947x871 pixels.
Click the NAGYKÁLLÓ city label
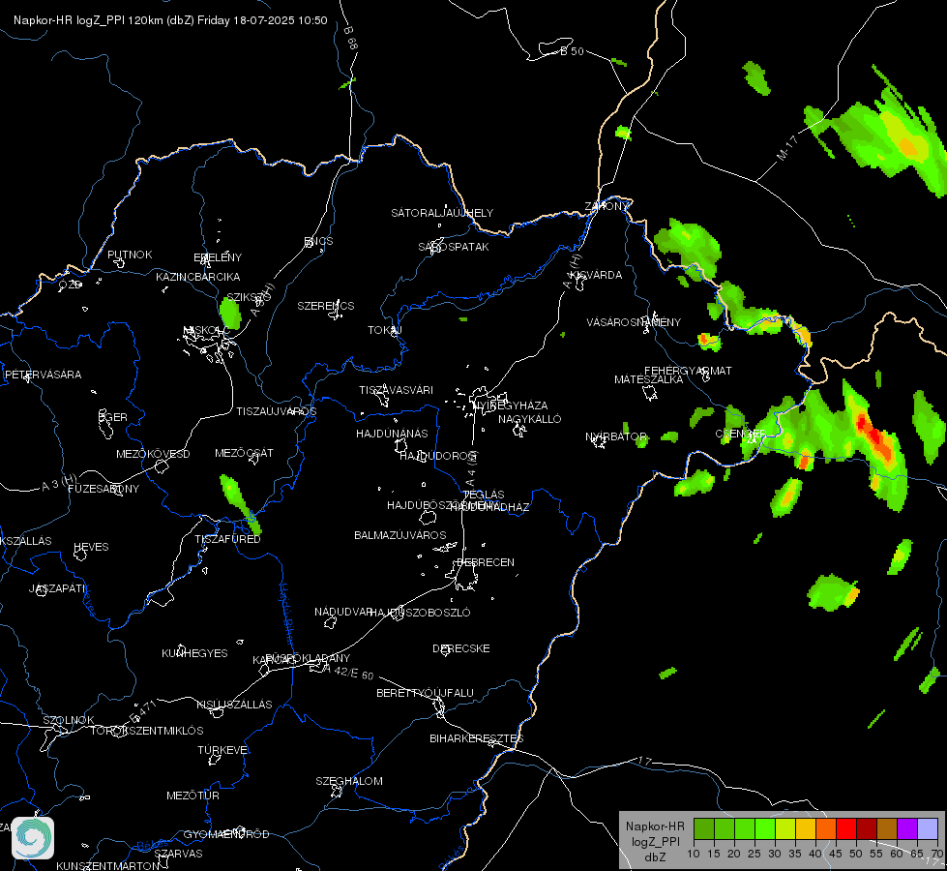(530, 419)
